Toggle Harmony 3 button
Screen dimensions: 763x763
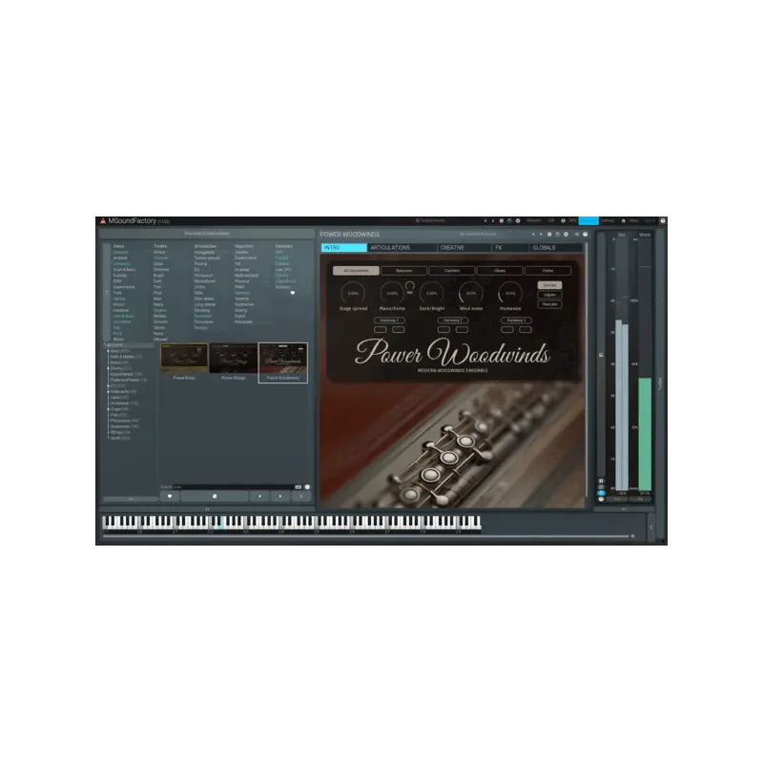(516, 320)
